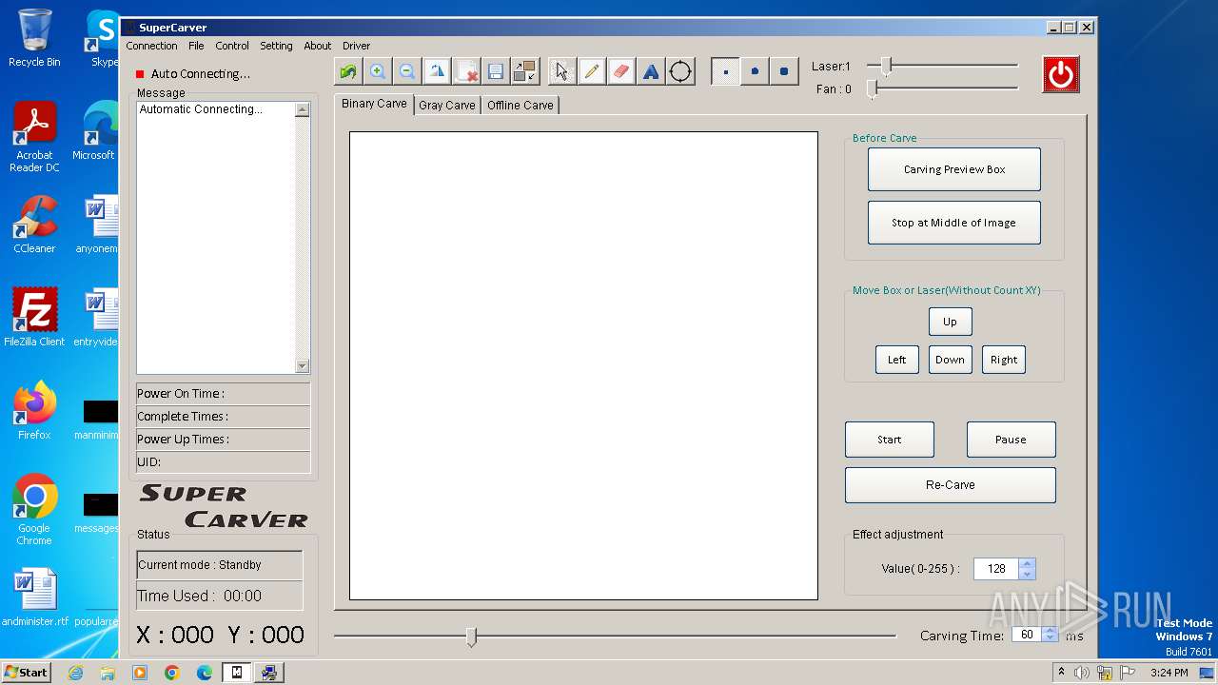Open Windows Media Player from the taskbar
This screenshot has width=1218, height=685.
coord(140,673)
